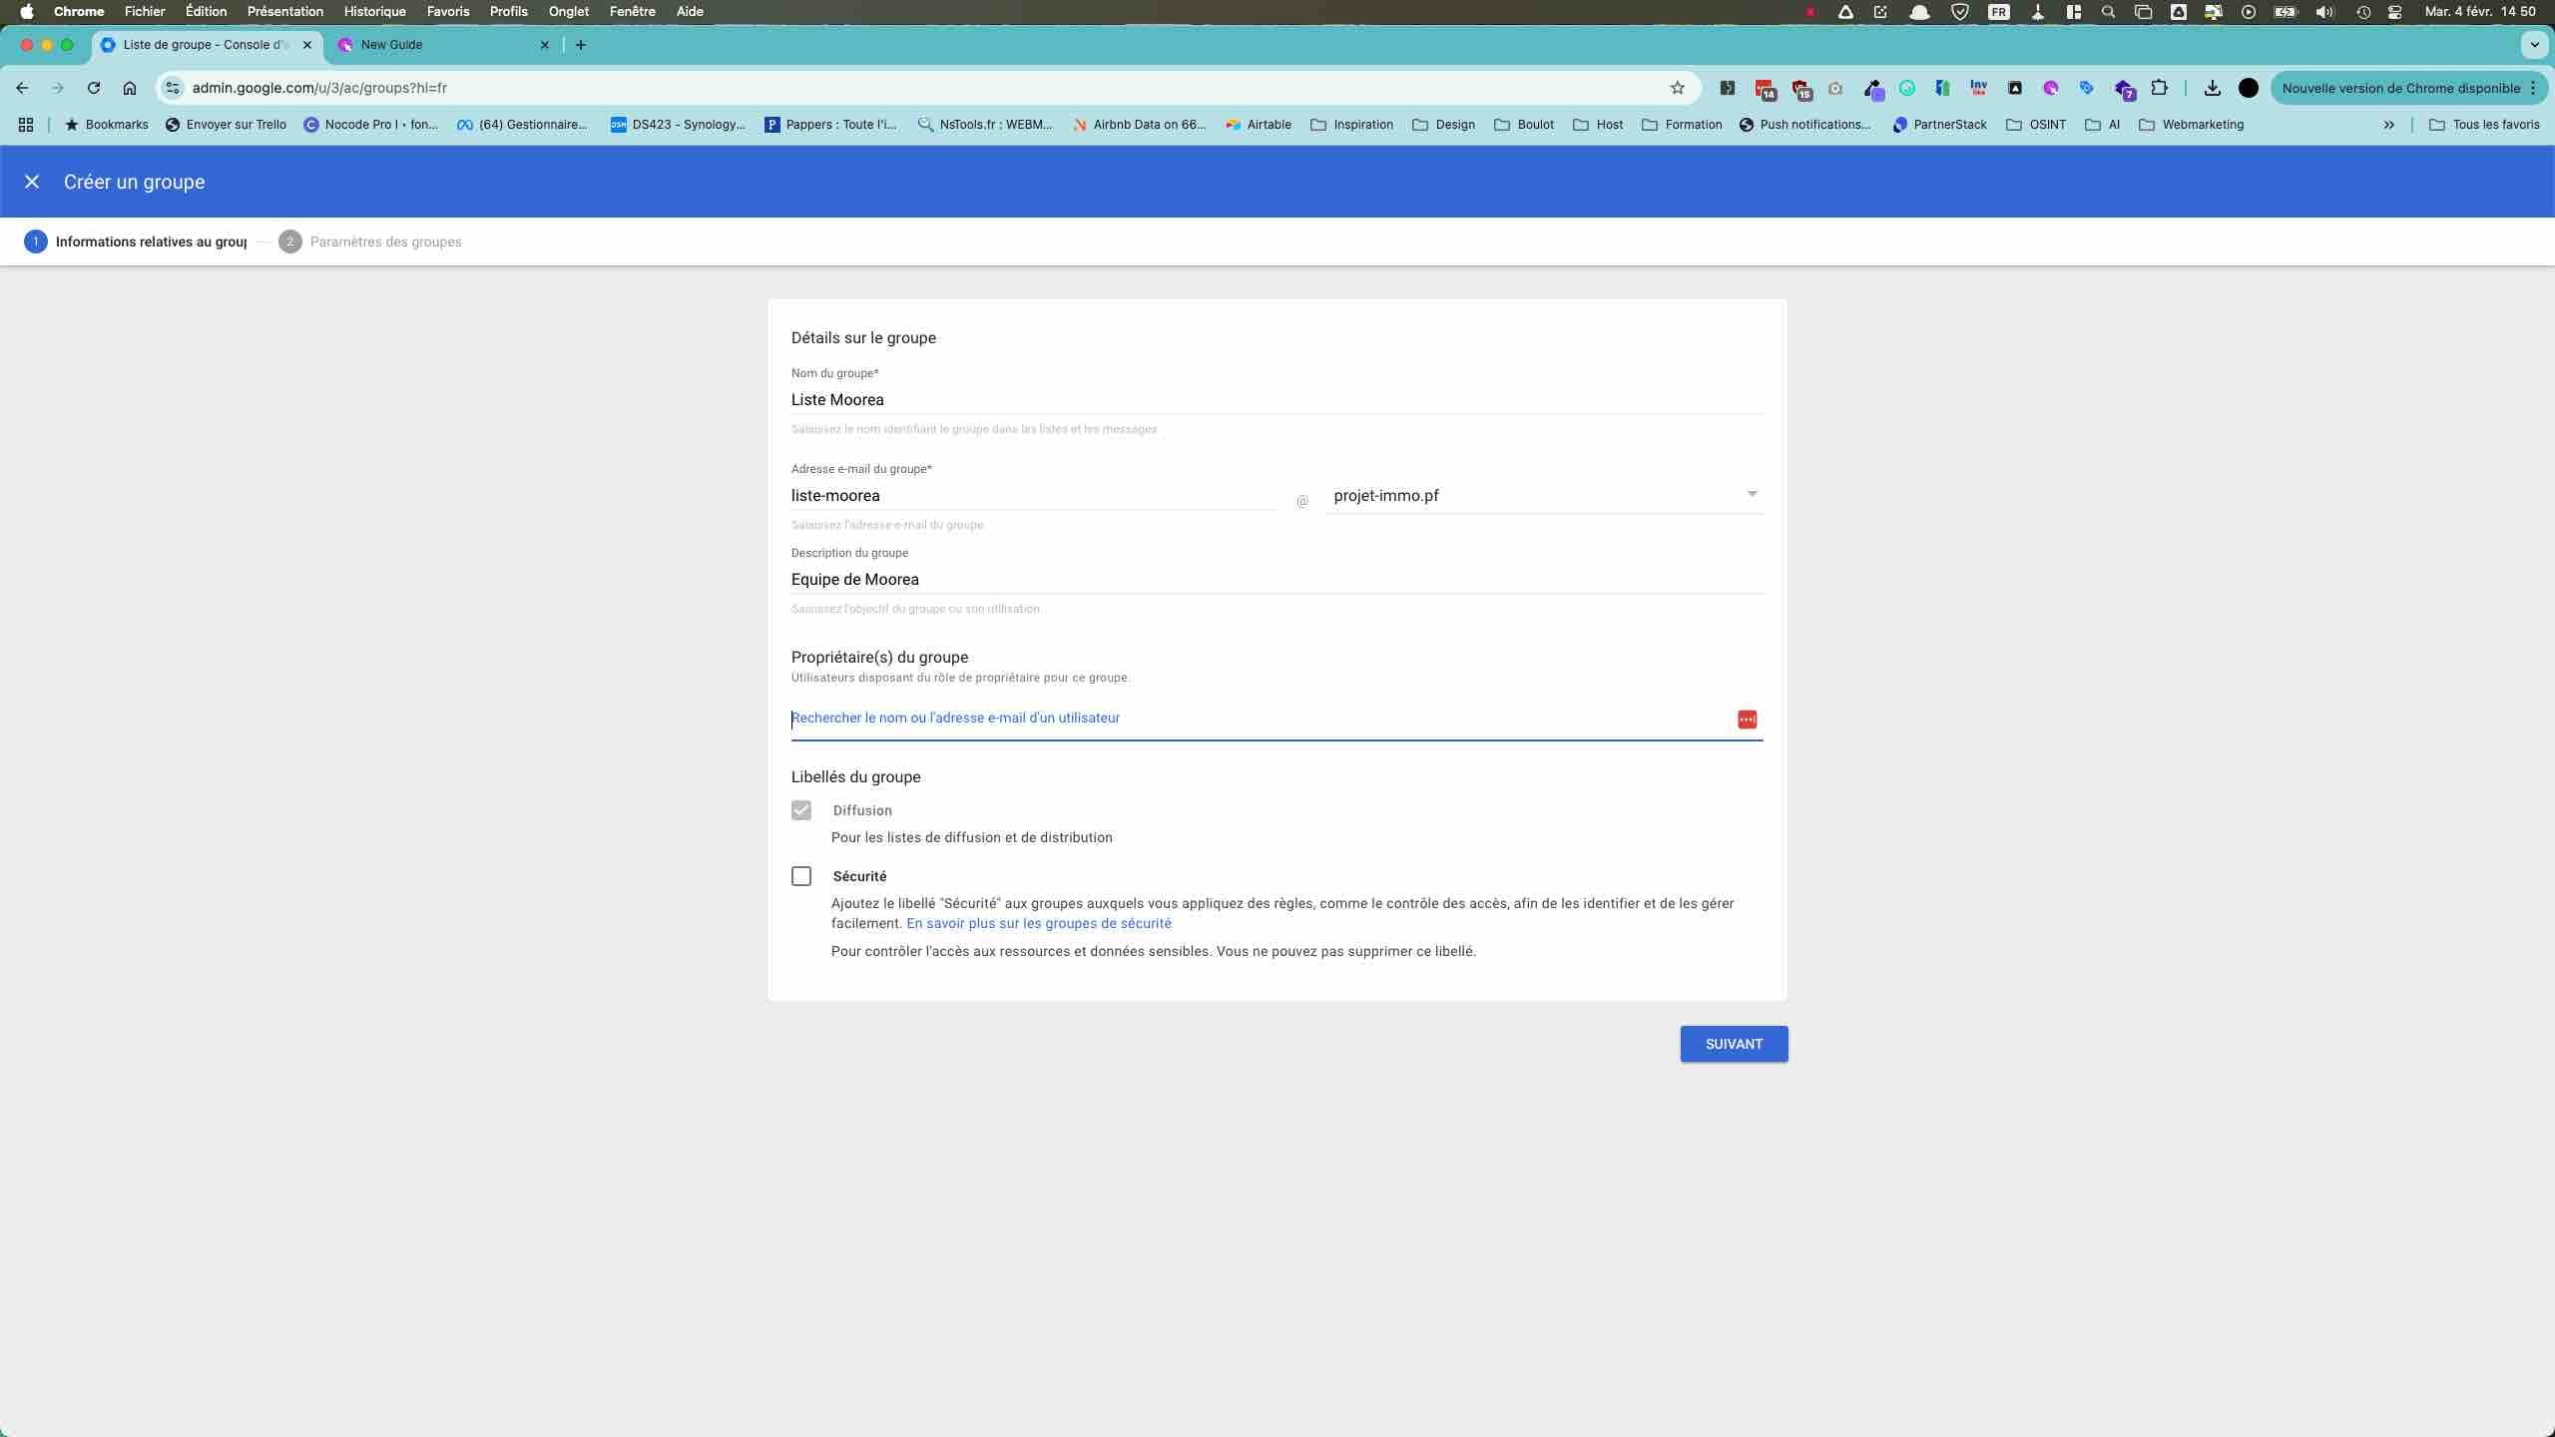2555x1437 pixels.
Task: Open the Chrome extensions puzzle icon
Action: tap(2159, 88)
